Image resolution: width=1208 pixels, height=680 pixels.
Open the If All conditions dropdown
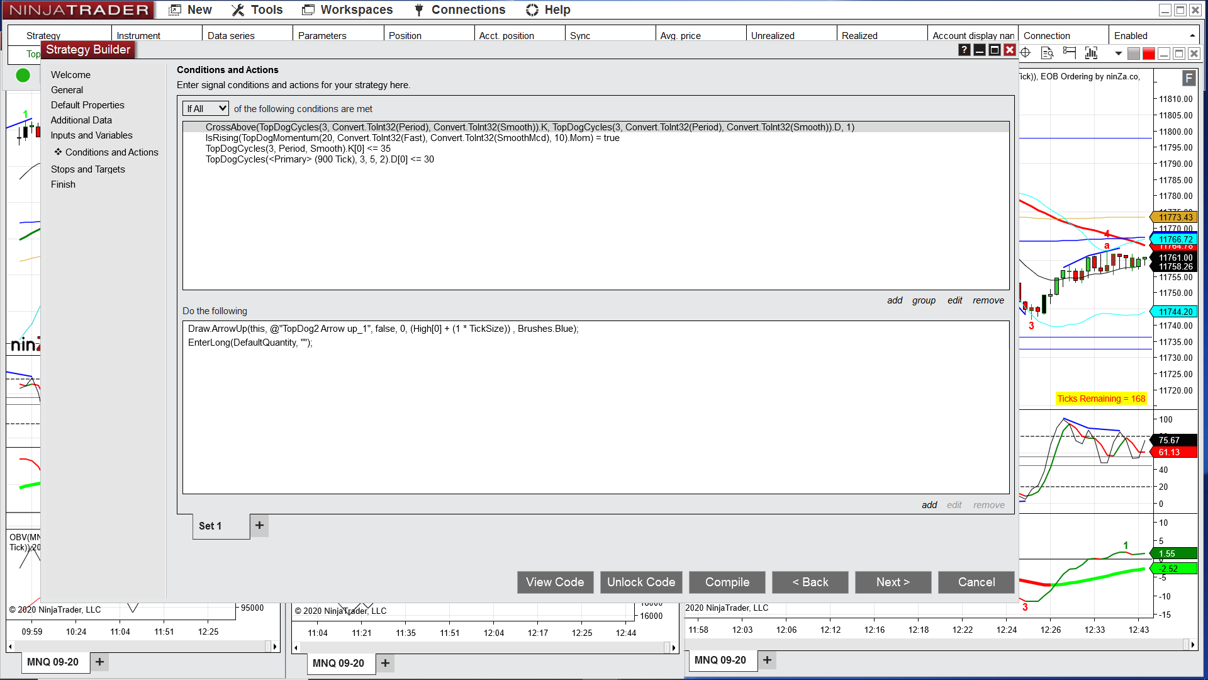coord(206,108)
